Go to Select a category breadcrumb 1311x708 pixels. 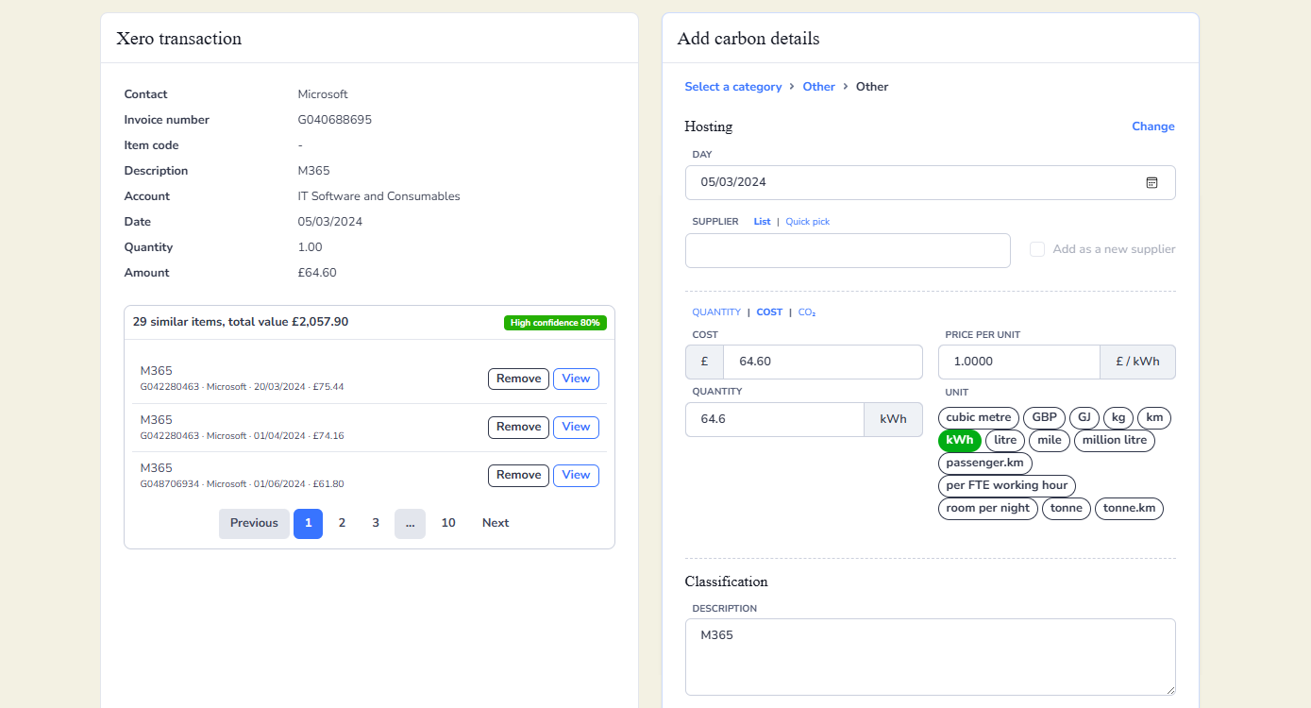point(733,87)
